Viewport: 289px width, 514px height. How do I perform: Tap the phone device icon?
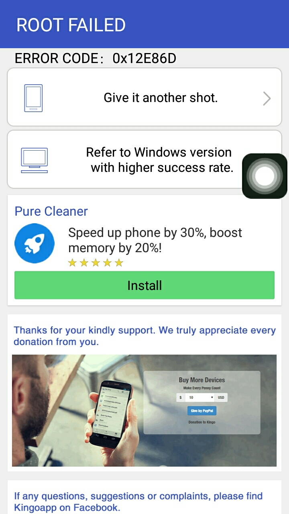pos(33,98)
